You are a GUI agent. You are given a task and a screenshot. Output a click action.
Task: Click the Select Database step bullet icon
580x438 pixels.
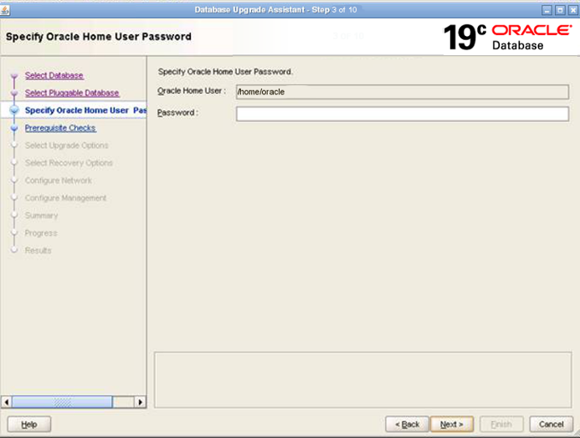point(14,76)
